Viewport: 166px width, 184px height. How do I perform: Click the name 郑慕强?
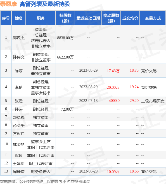tap(19, 117)
